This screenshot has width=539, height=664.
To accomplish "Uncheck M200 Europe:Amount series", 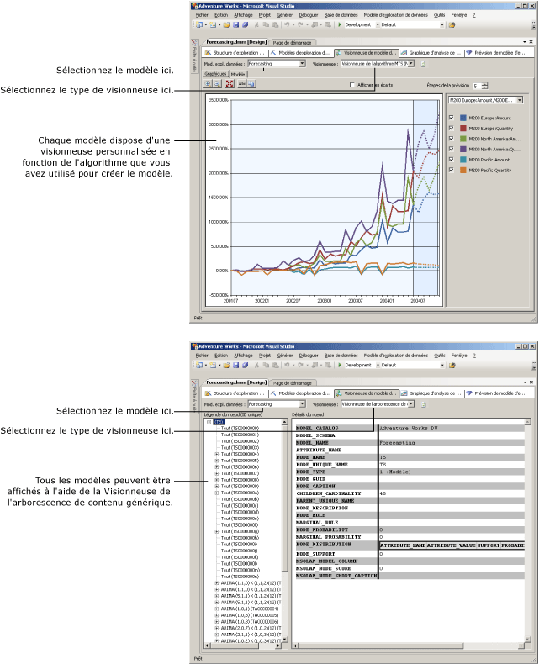I will pos(452,118).
